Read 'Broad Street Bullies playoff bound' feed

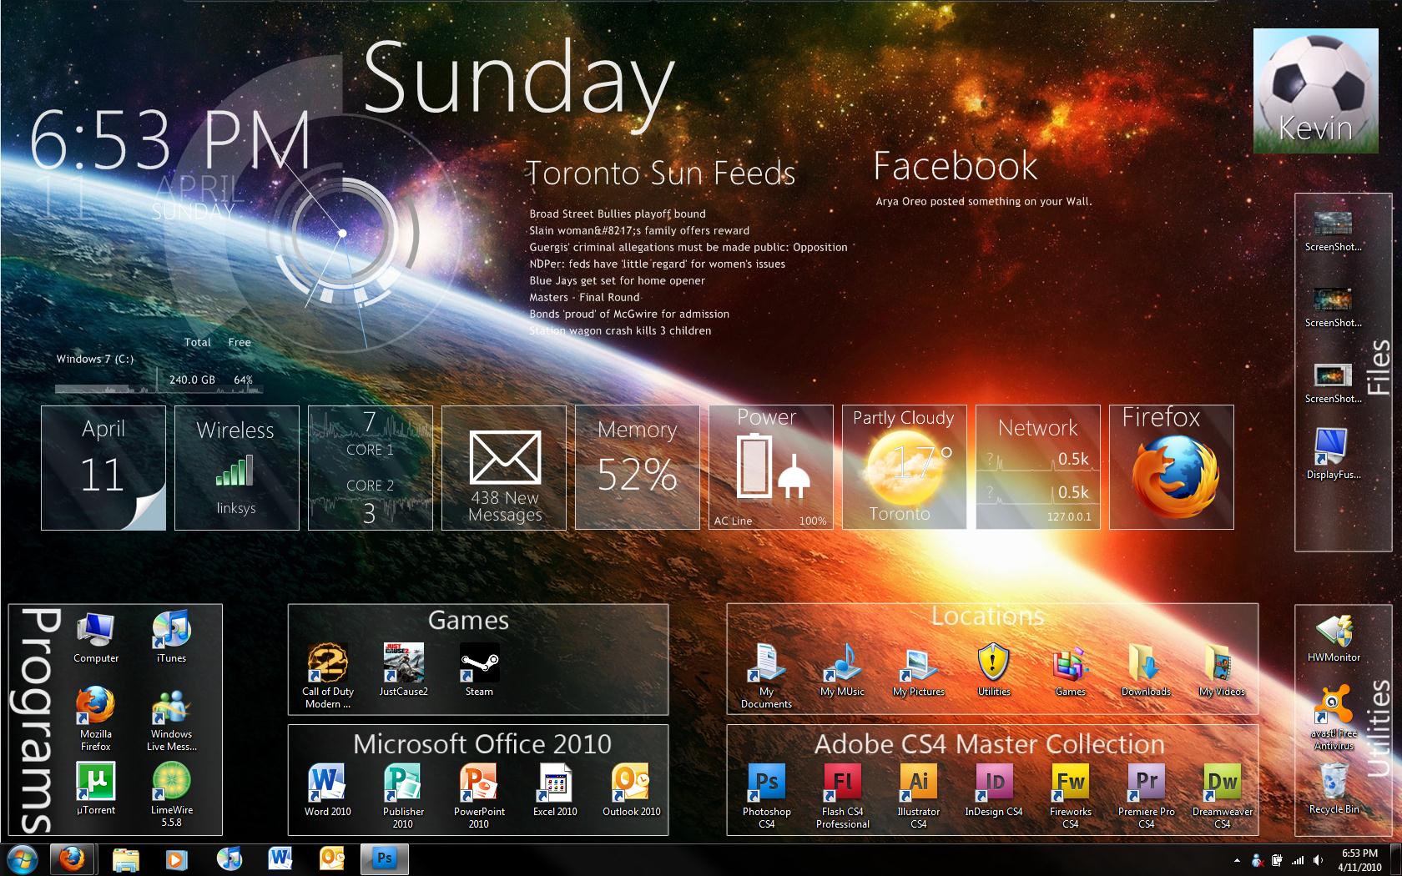pyautogui.click(x=618, y=214)
